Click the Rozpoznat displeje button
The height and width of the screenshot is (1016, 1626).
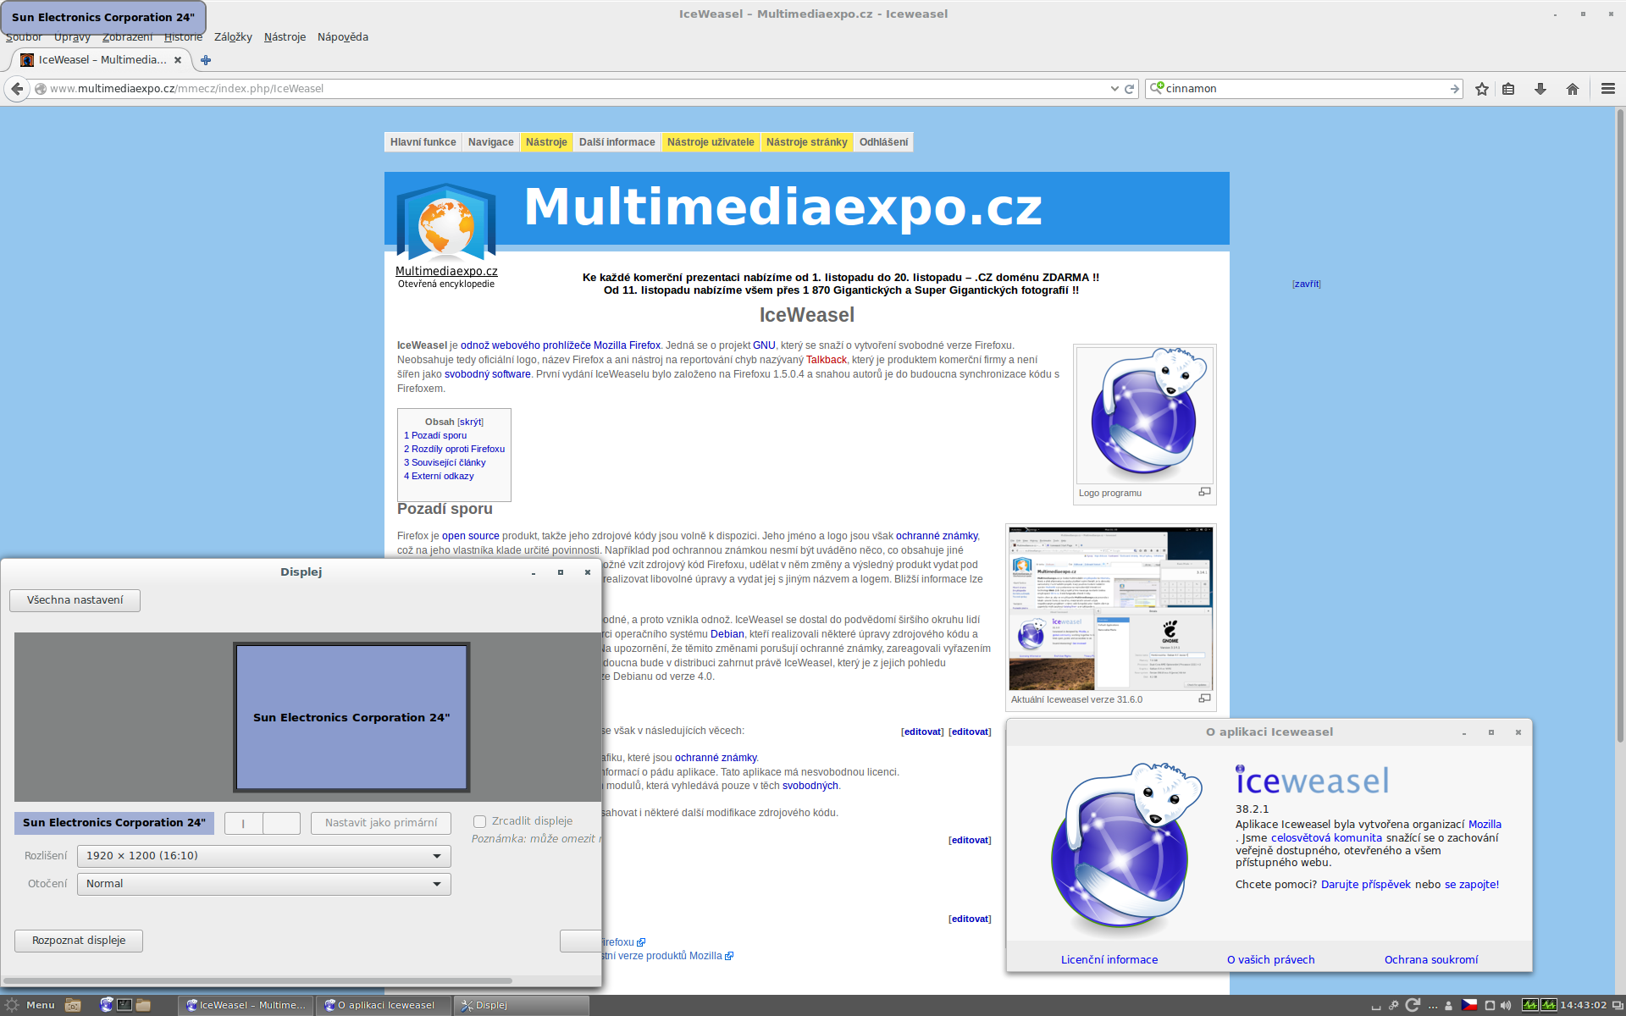point(79,941)
